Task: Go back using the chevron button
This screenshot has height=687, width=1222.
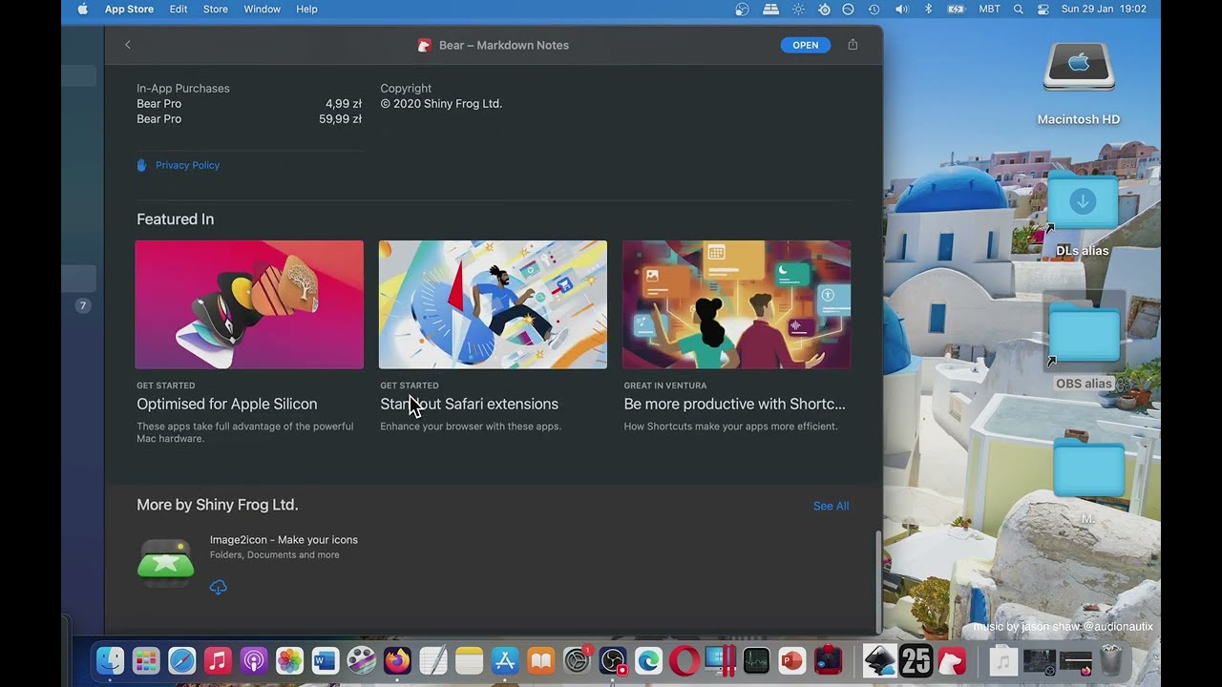Action: (128, 45)
